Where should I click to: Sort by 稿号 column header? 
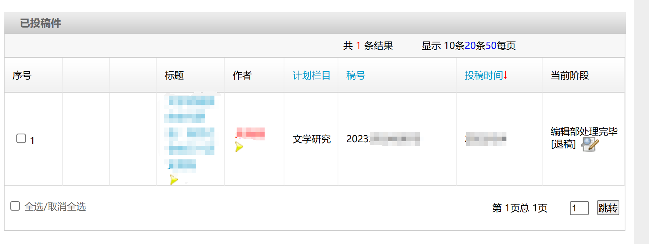pyautogui.click(x=355, y=75)
